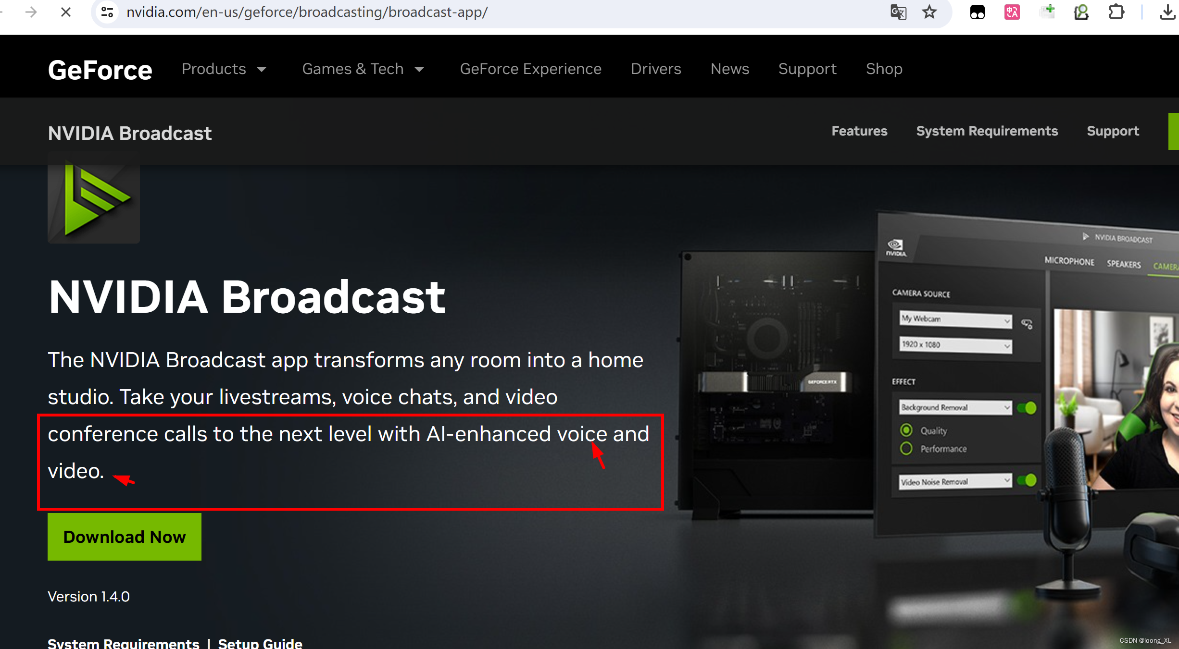Click the Google Translate icon in address bar
Viewport: 1179px width, 649px height.
point(898,12)
